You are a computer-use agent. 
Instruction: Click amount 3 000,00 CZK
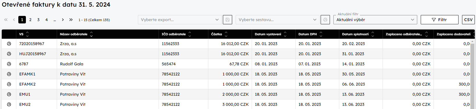tap(235, 104)
